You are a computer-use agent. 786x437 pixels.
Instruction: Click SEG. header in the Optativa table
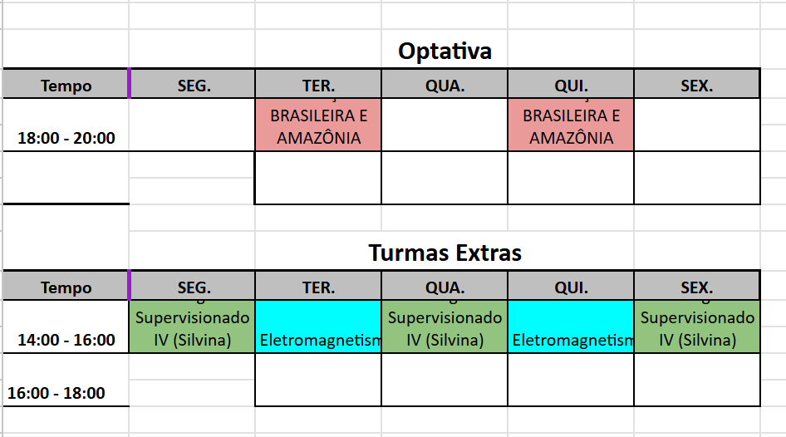coord(193,85)
